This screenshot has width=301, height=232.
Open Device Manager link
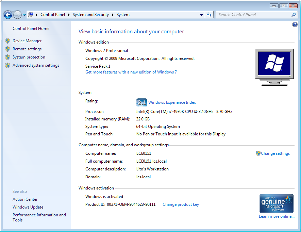coord(27,41)
